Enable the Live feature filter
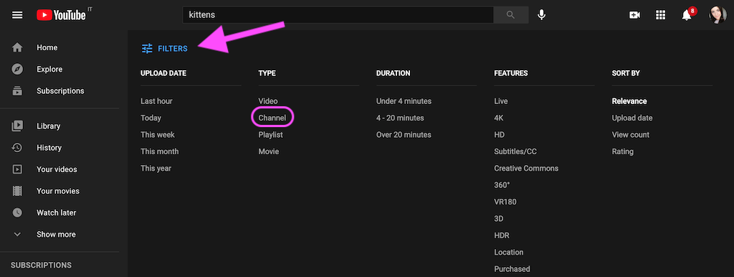Viewport: 734px width, 277px height. point(501,101)
